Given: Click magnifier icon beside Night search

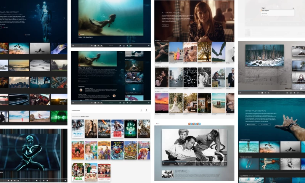Looking at the screenshot, I should 293,8.
